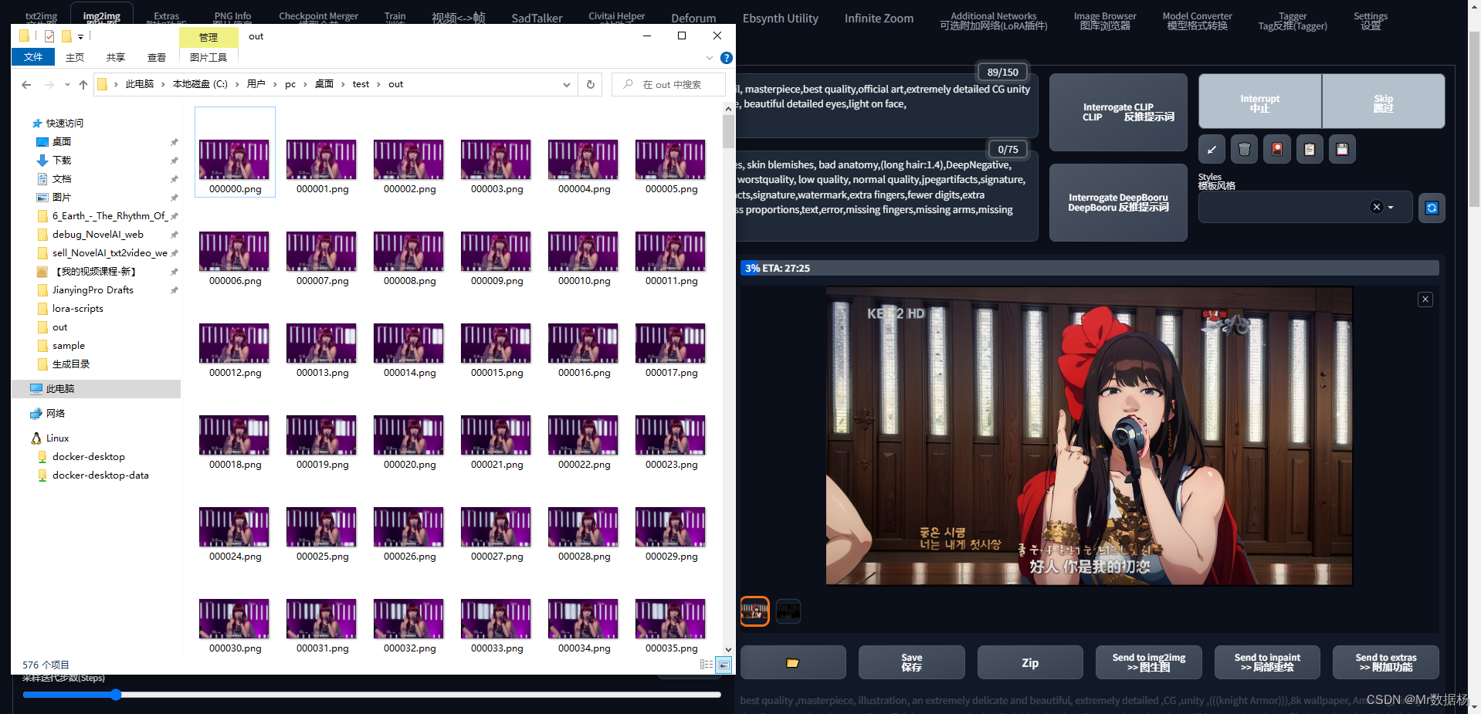Image resolution: width=1481 pixels, height=714 pixels.
Task: Click the Interrupt button
Action: click(x=1260, y=101)
